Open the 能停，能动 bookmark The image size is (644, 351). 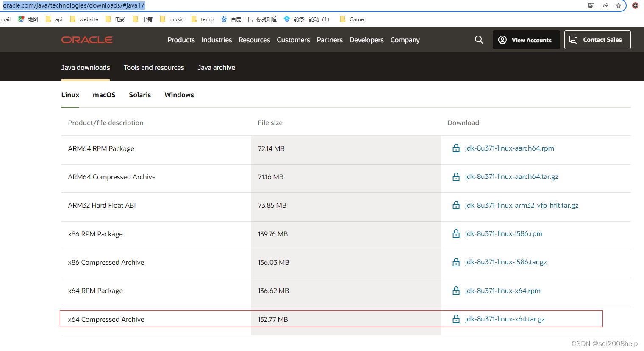306,19
